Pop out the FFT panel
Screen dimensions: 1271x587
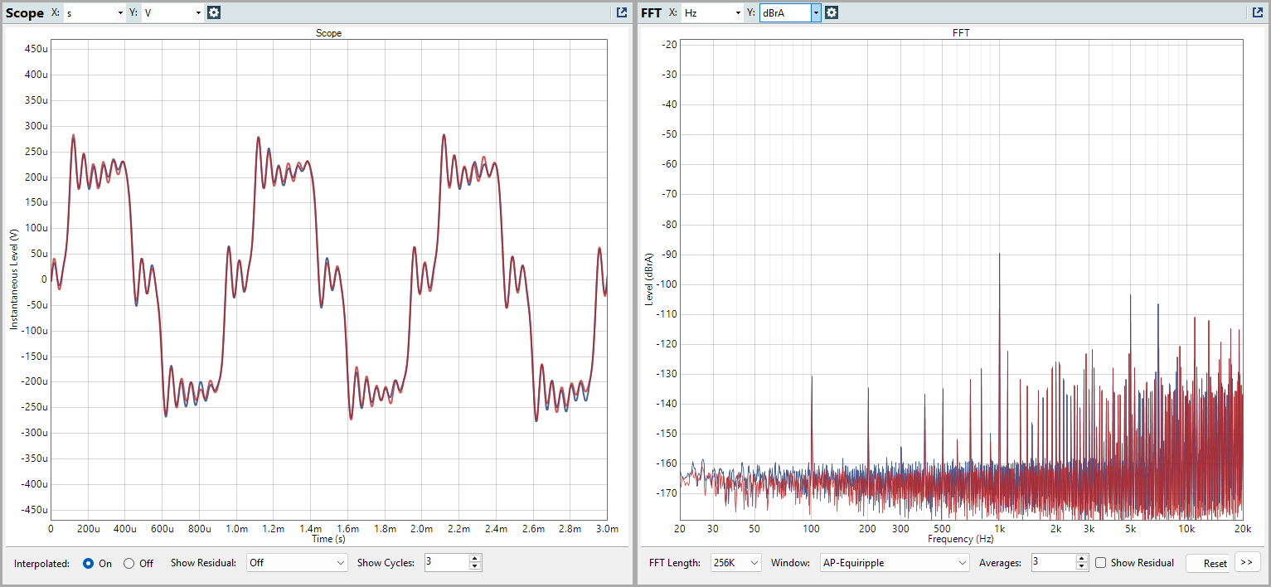coord(1259,12)
